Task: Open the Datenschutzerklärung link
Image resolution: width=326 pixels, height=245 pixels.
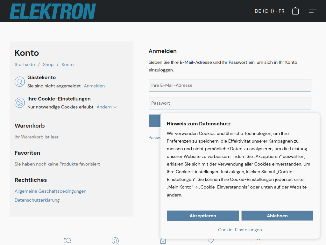Action: [x=37, y=200]
